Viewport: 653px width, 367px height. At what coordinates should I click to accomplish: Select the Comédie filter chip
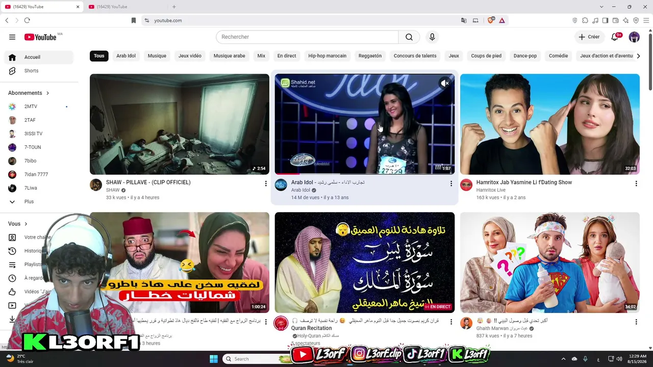(558, 56)
